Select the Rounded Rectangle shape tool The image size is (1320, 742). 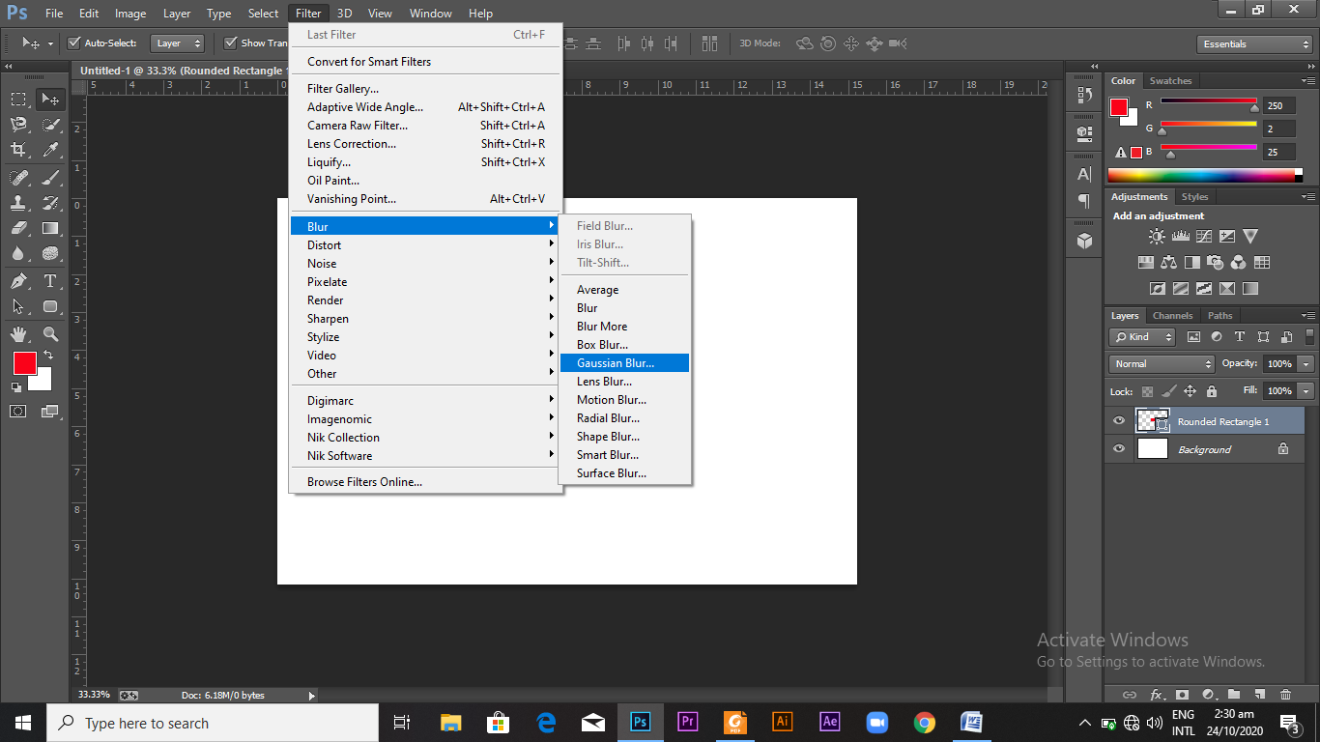pos(50,307)
